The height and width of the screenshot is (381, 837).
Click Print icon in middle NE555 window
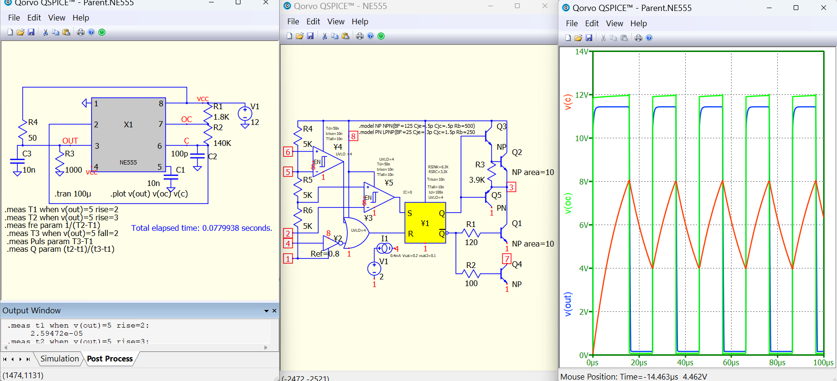tap(360, 36)
